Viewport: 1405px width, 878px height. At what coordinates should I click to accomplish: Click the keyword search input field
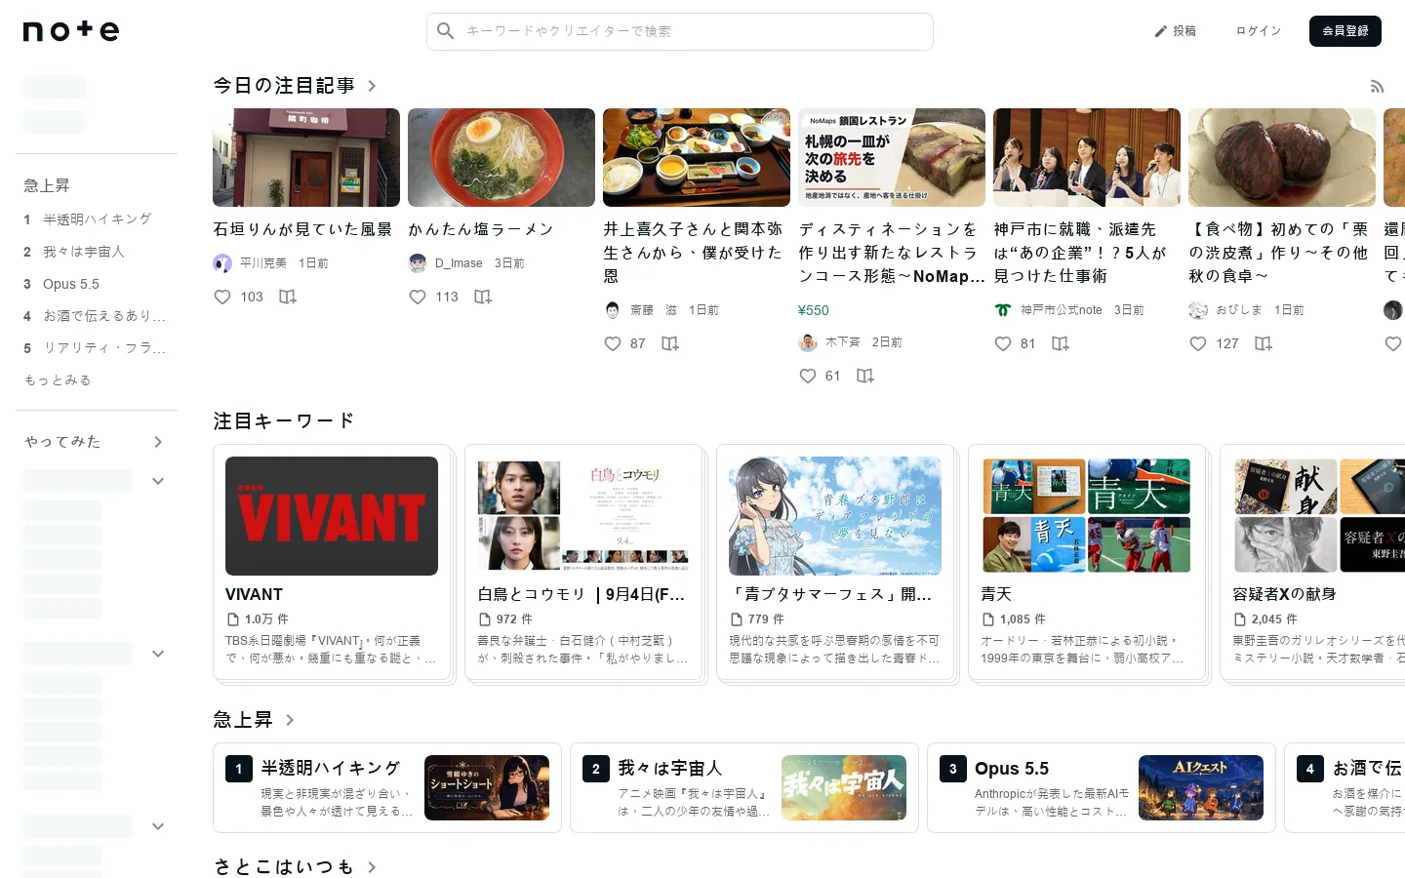[x=680, y=31]
